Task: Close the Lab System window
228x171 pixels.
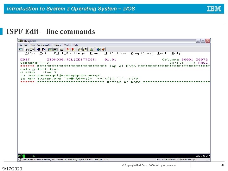Action: point(207,41)
